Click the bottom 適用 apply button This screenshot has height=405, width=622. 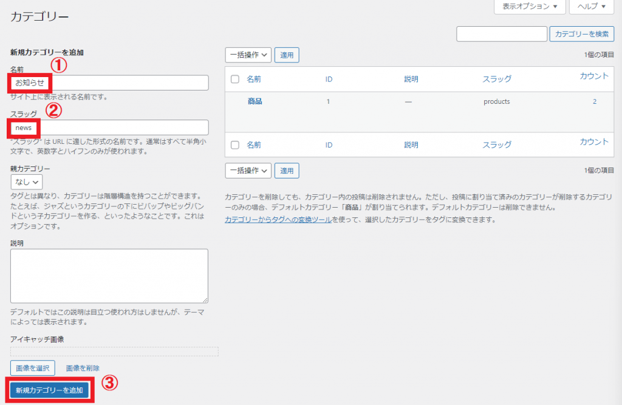pyautogui.click(x=287, y=171)
